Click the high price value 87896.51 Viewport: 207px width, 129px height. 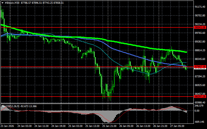37,3
